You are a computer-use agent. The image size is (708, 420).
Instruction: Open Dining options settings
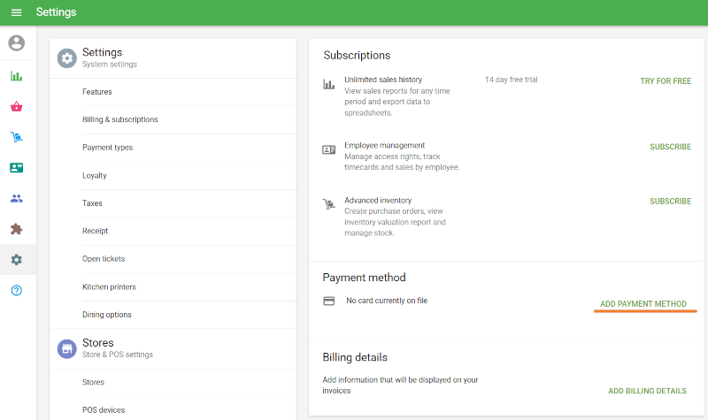pyautogui.click(x=189, y=315)
